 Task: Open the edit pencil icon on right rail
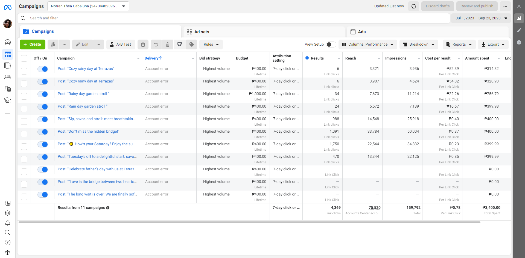(519, 30)
